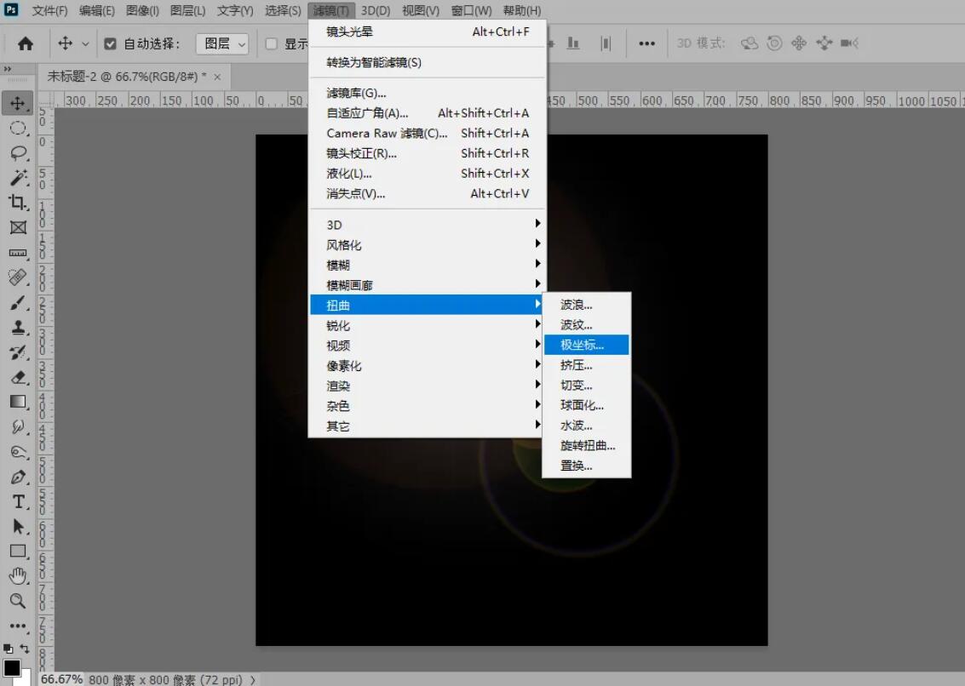Viewport: 965px width, 686px height.
Task: Open the 图层 auto-select dropdown
Action: pyautogui.click(x=222, y=43)
